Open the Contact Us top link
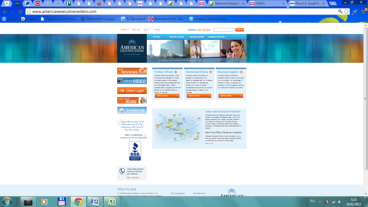Viewport: 368px width, 207px height. click(x=124, y=30)
